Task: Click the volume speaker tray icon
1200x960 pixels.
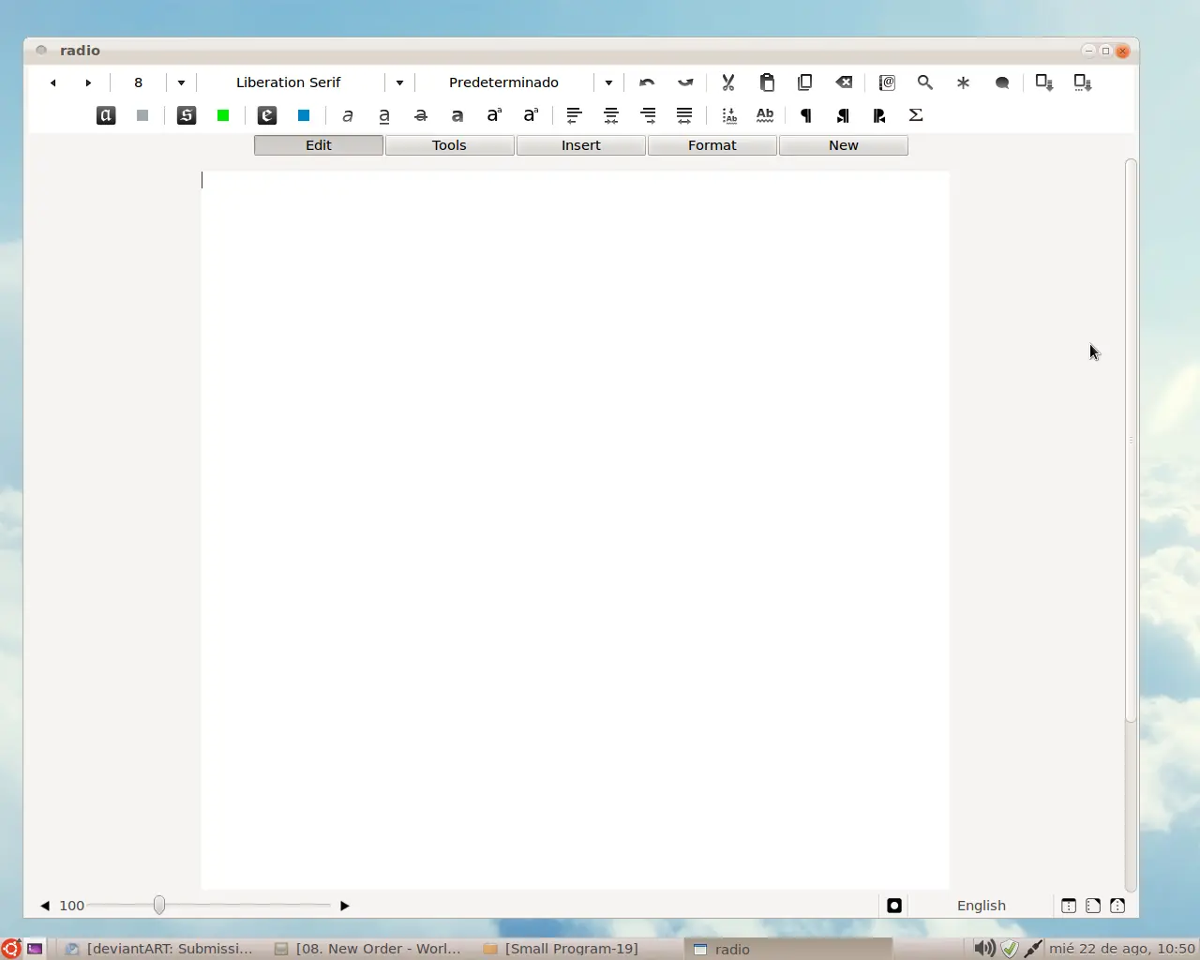Action: [x=983, y=949]
